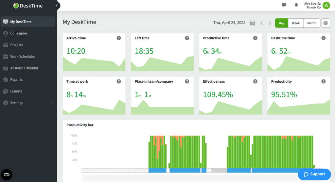Viewport: 335px width, 182px height.
Task: Open the Aiva Streļča account name
Action: (312, 4)
